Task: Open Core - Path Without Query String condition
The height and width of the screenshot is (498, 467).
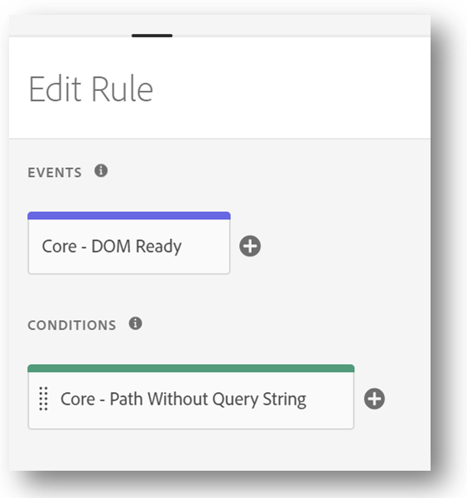Action: point(190,397)
